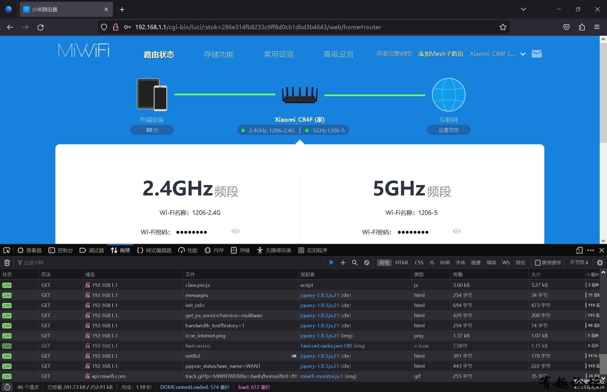Filter requests by WS type

506,263
